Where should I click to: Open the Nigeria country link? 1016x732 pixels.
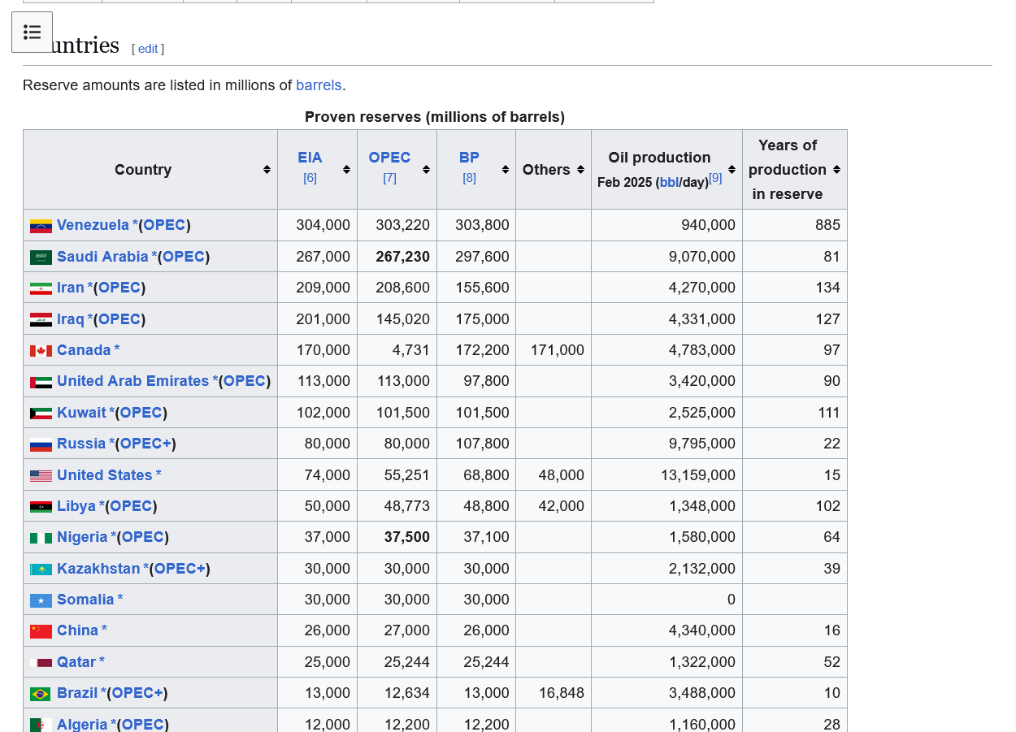point(82,537)
